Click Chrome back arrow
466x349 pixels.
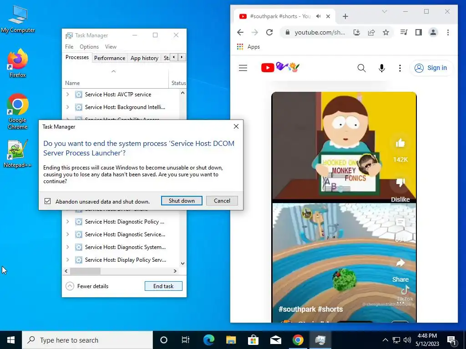pyautogui.click(x=240, y=32)
